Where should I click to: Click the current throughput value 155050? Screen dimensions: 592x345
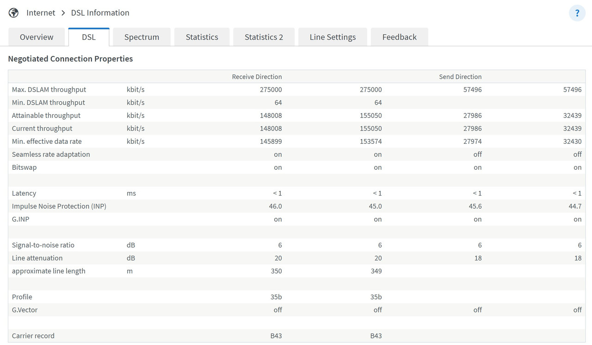370,129
